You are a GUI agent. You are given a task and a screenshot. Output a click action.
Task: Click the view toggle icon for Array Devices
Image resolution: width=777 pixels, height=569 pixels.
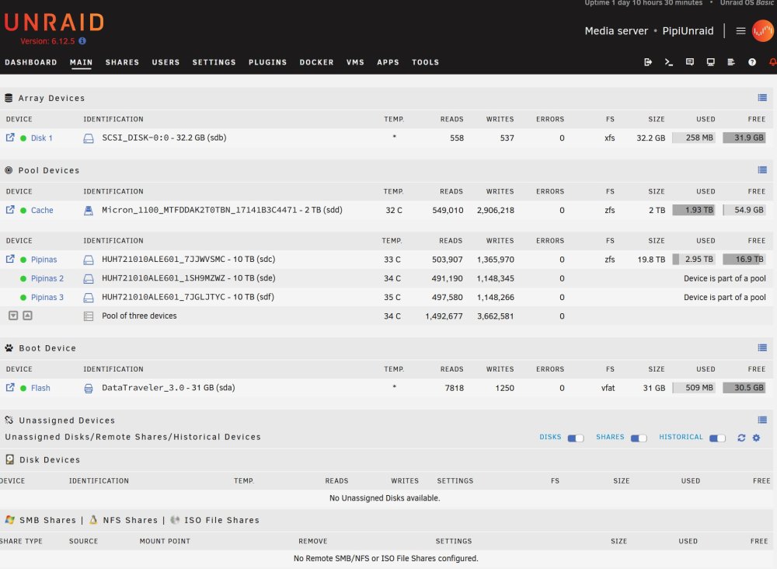click(x=762, y=98)
